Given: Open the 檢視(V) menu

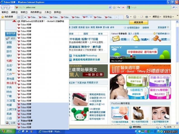Looking at the screenshot, I should click(x=24, y=12).
